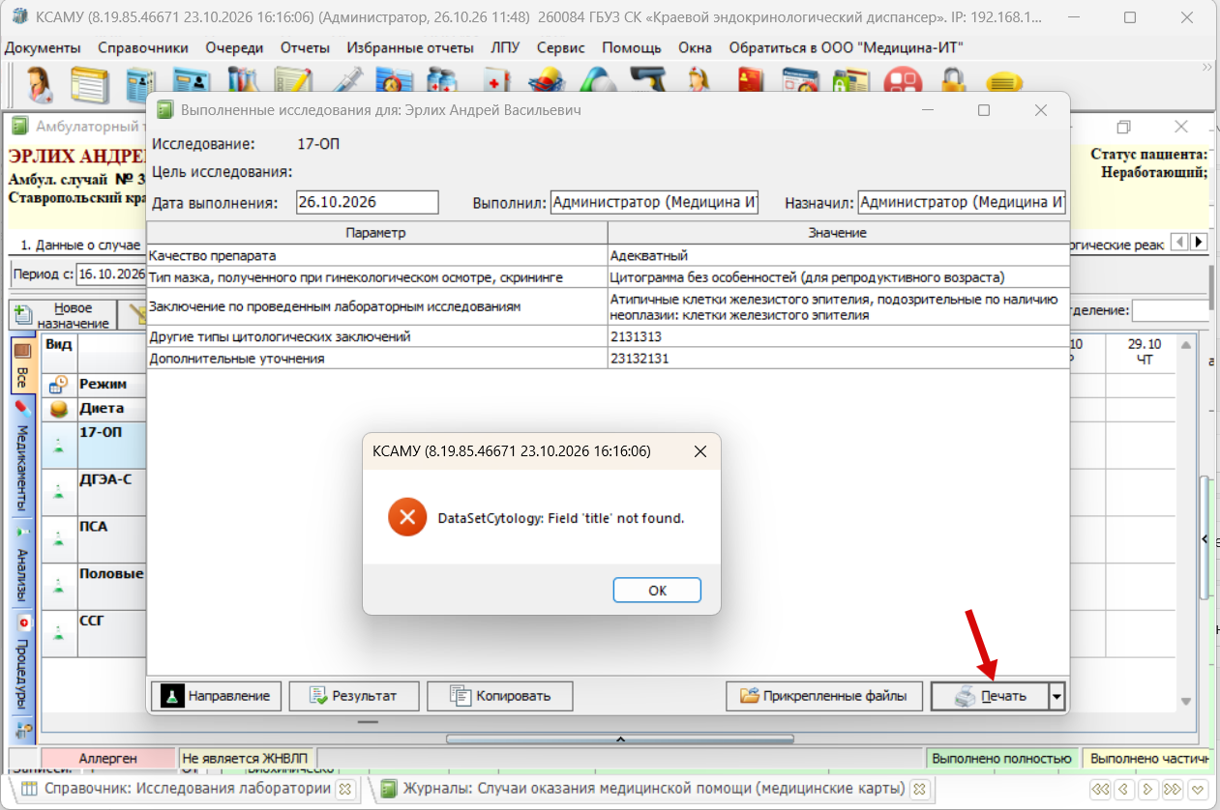Viewport: 1220px width, 810px height.
Task: Click the yellow speech bubble toolbar icon
Action: [1004, 83]
